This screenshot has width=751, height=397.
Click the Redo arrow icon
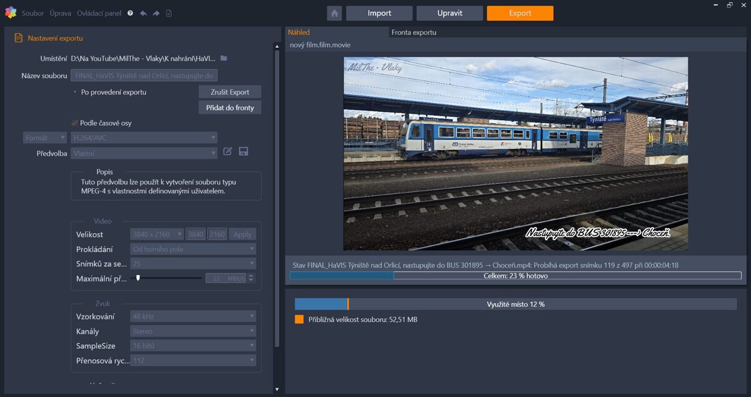(x=156, y=13)
